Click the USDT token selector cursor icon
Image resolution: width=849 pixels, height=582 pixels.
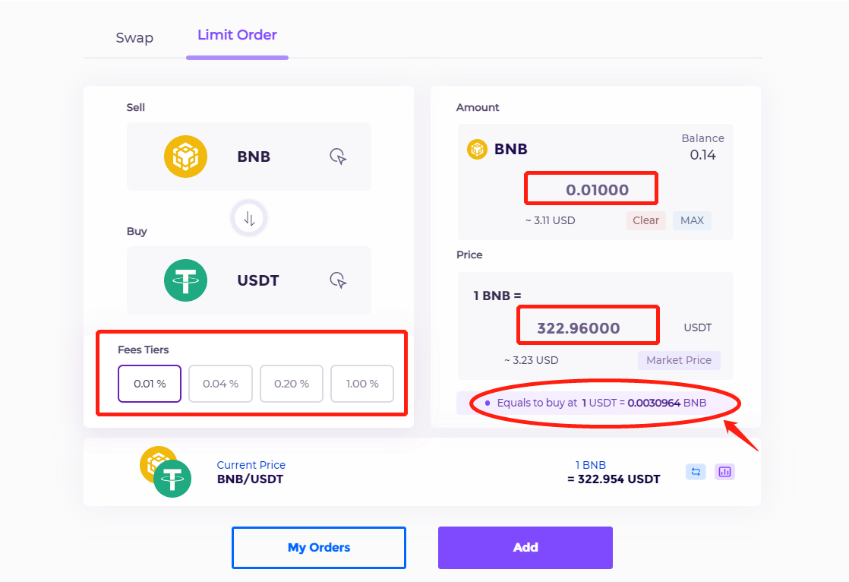(x=339, y=280)
